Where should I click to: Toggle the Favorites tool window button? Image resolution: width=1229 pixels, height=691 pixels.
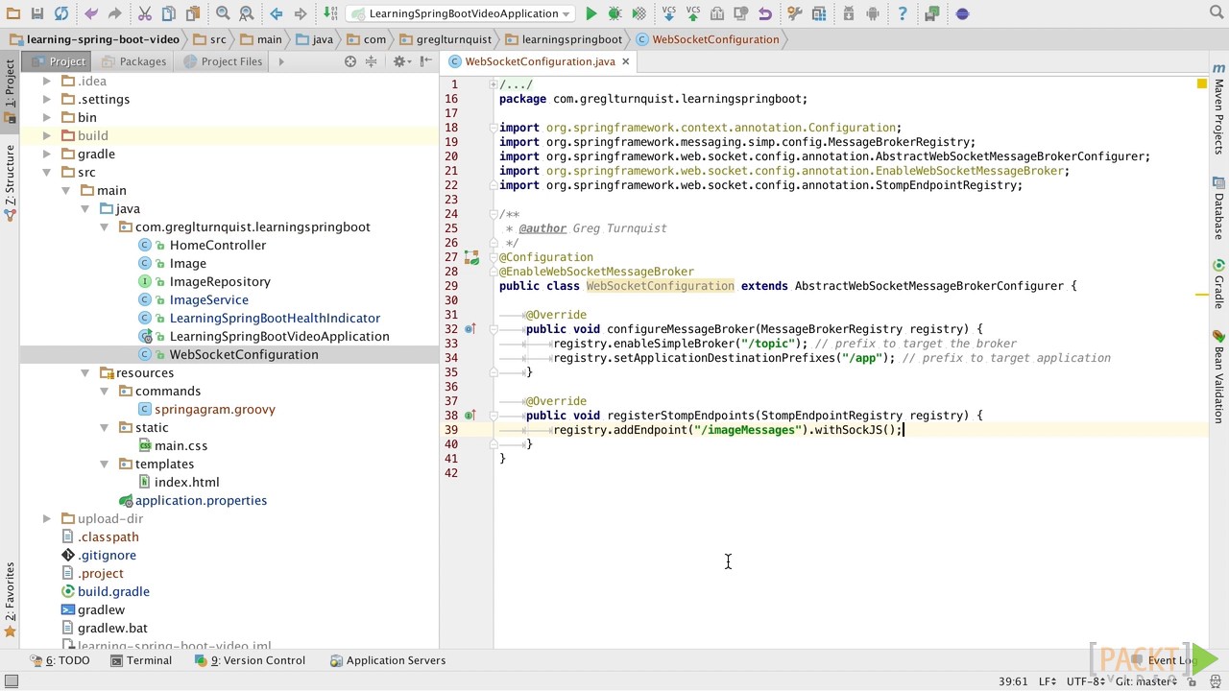tap(10, 601)
